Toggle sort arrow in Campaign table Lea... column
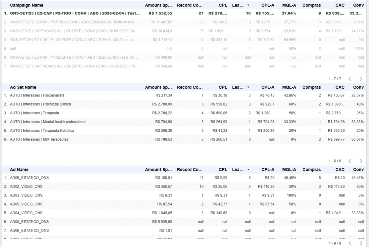This screenshot has height=247, width=369. click(248, 5)
